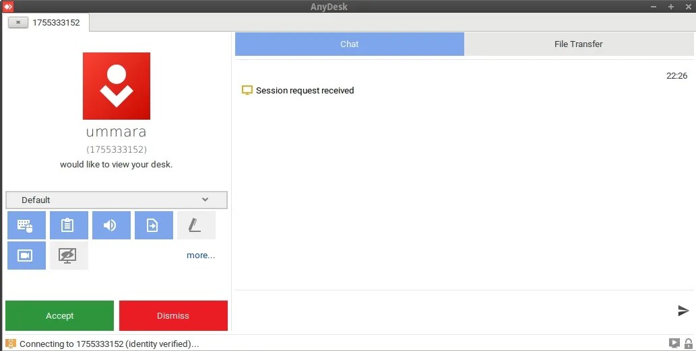Click the session request monitor icon
The width and height of the screenshot is (696, 351).
click(247, 90)
